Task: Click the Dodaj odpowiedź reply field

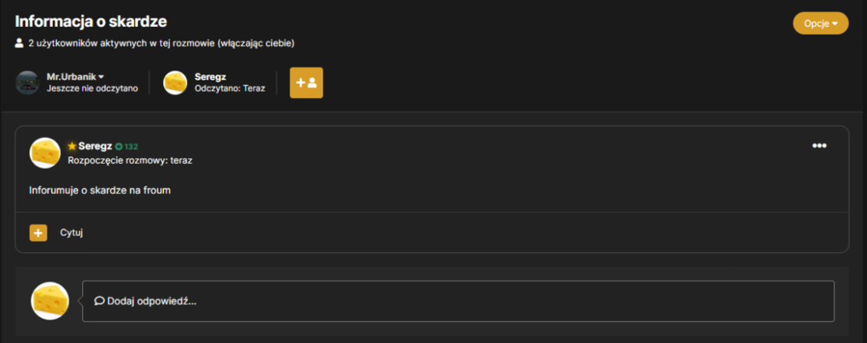Action: 458,301
